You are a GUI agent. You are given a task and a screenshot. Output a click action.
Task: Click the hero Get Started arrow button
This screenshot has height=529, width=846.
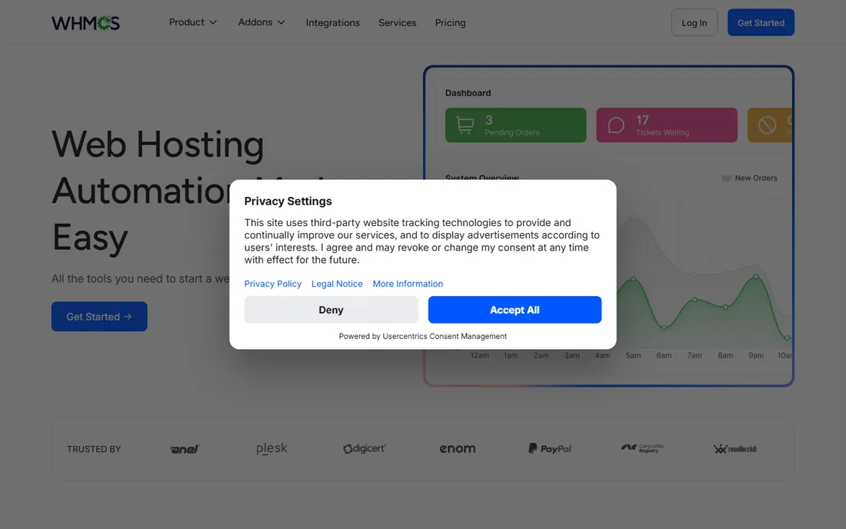click(99, 317)
